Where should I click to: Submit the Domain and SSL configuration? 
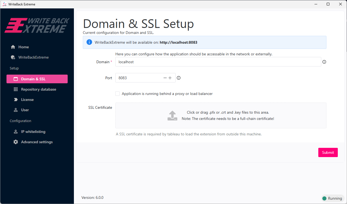coord(328,152)
